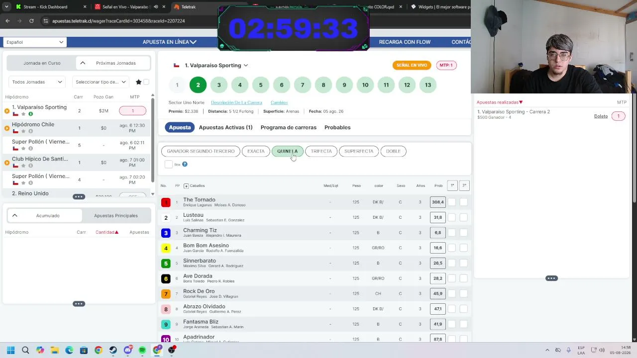
Task: Select the Jornada en Curso tab
Action: coord(42,63)
